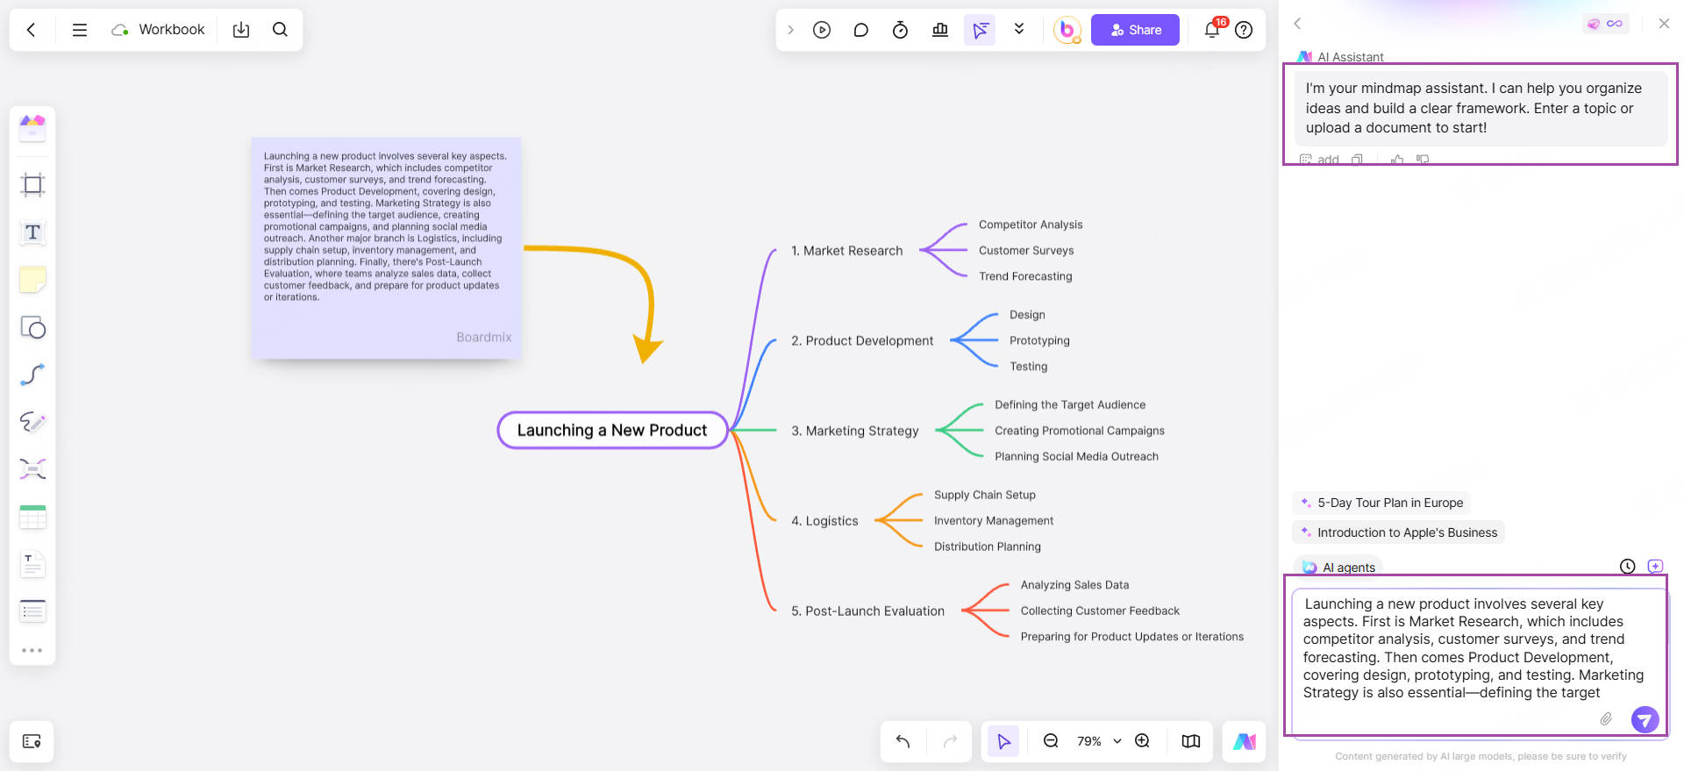Open search in the top bar
Image resolution: width=1684 pixels, height=771 pixels.
(280, 30)
